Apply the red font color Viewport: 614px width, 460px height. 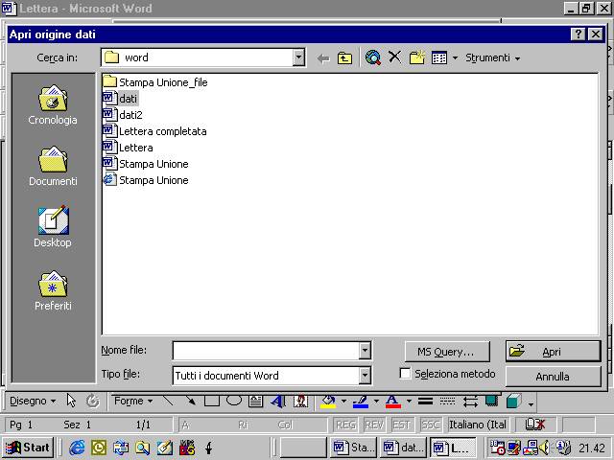[393, 401]
